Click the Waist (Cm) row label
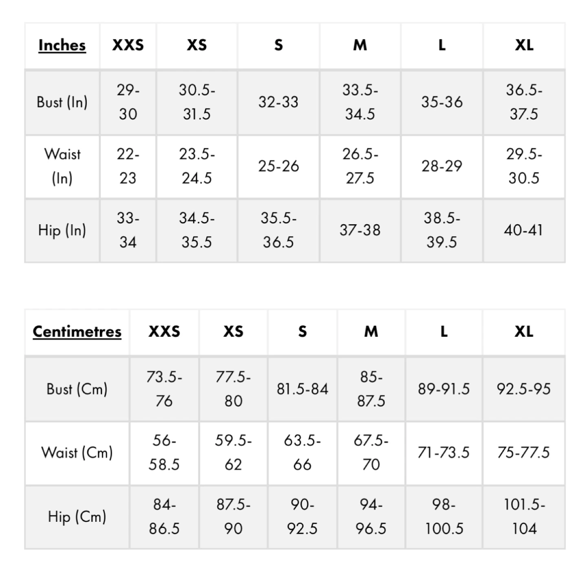This screenshot has width=587, height=576. pyautogui.click(x=77, y=452)
